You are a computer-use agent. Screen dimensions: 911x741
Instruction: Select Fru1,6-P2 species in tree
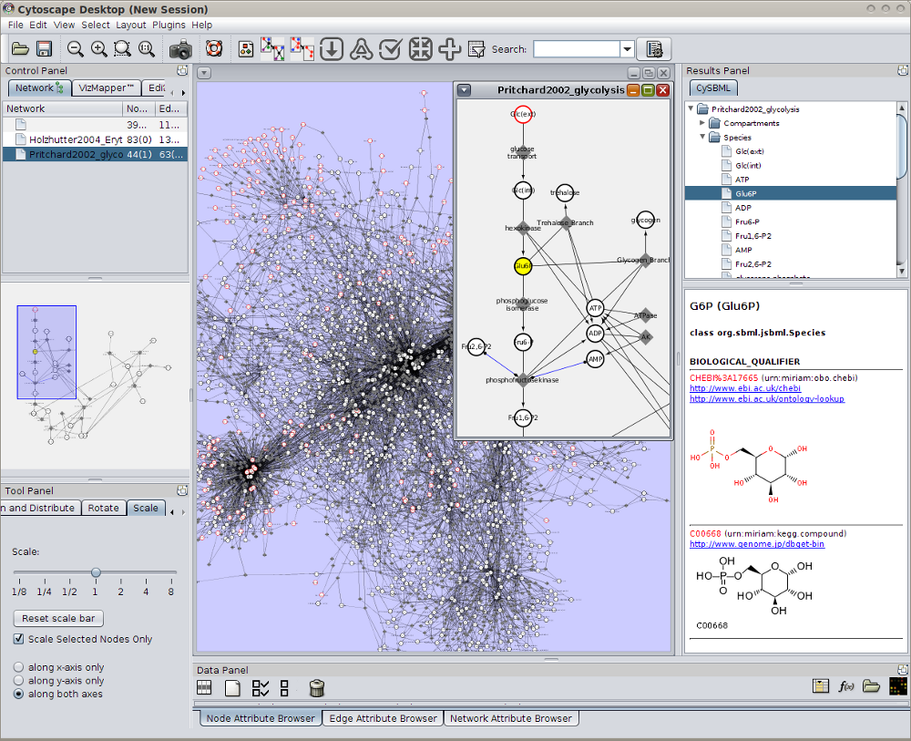tap(753, 236)
